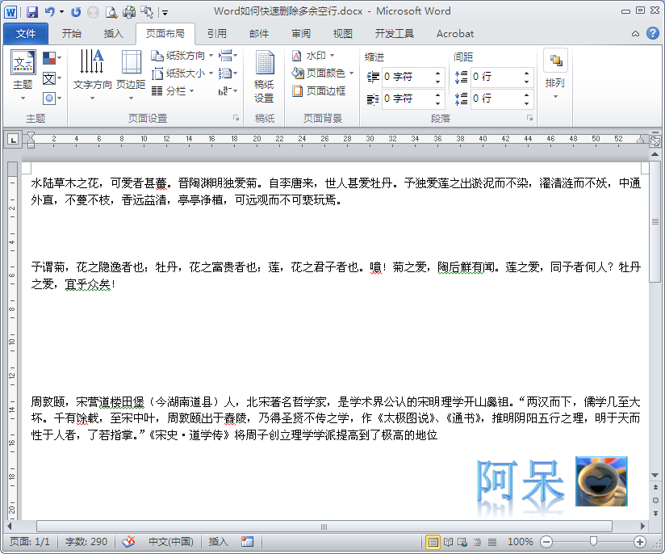Viewport: 665px width, 554px height.
Task: Open 水印 watermark dropdown
Action: (313, 56)
